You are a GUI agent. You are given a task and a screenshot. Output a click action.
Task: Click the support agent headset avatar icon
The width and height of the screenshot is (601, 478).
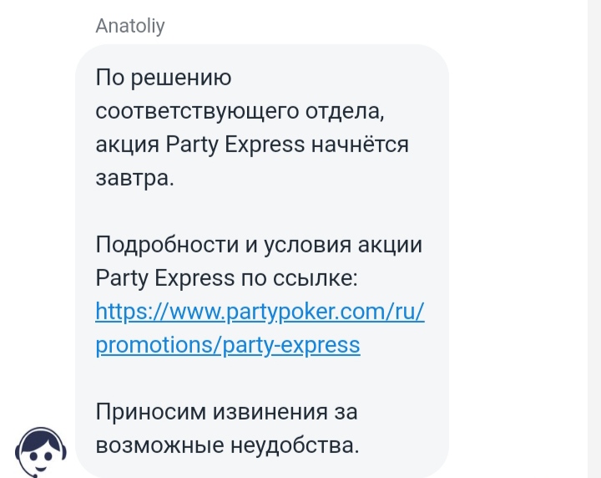point(41,452)
